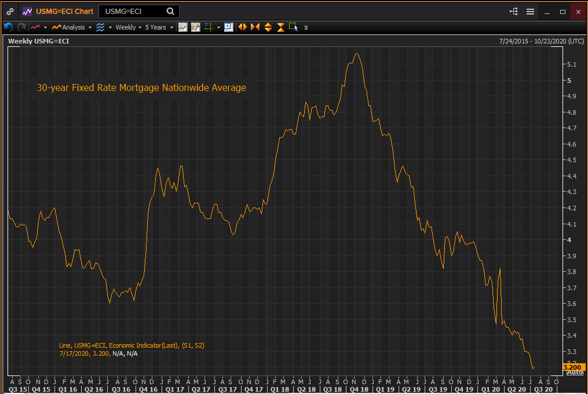Click the undo arrow in the toolbar
The width and height of the screenshot is (588, 394).
point(8,27)
